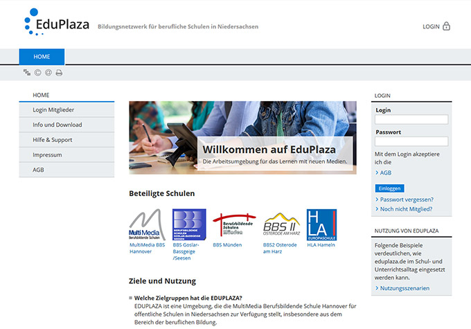
Task: Open Hilfe & Support menu item
Action: 66,140
